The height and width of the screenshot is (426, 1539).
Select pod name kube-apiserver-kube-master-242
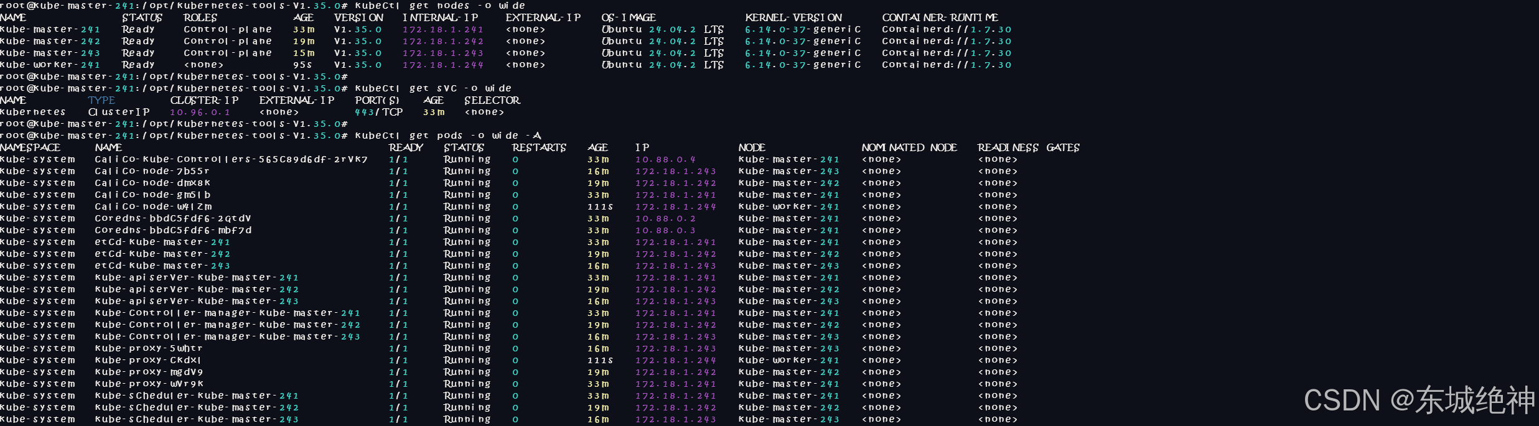tap(197, 290)
